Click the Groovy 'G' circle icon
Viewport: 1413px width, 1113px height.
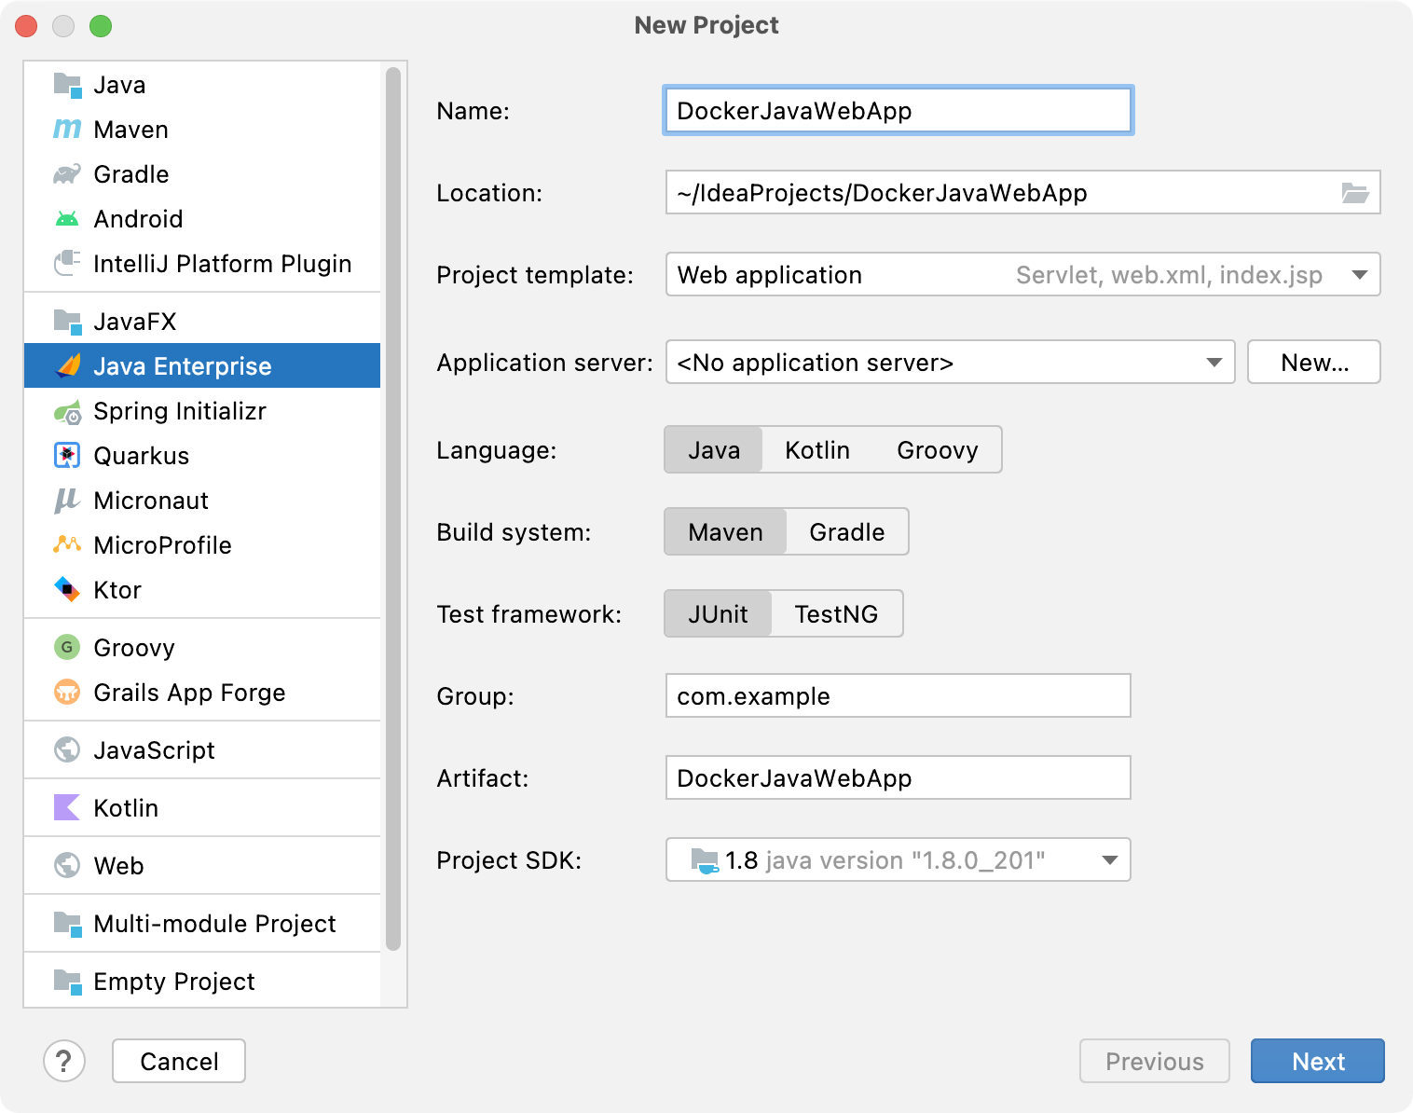[x=67, y=647]
